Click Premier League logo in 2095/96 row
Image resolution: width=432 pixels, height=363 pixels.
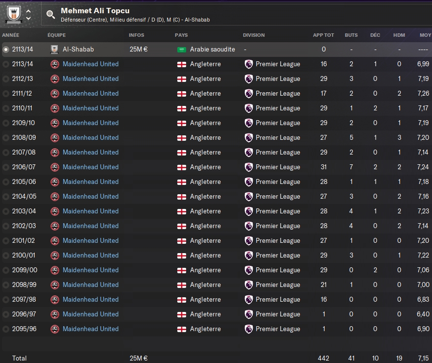click(x=249, y=329)
